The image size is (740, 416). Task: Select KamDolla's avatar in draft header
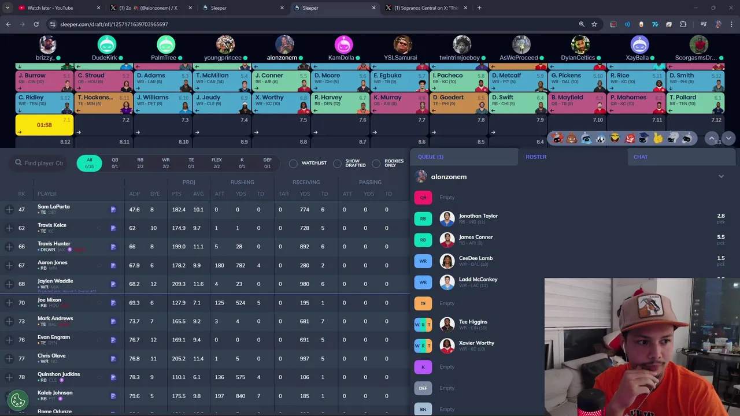pyautogui.click(x=343, y=44)
